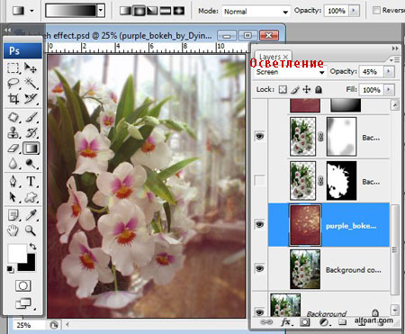Create new adjustment layer

[324, 322]
